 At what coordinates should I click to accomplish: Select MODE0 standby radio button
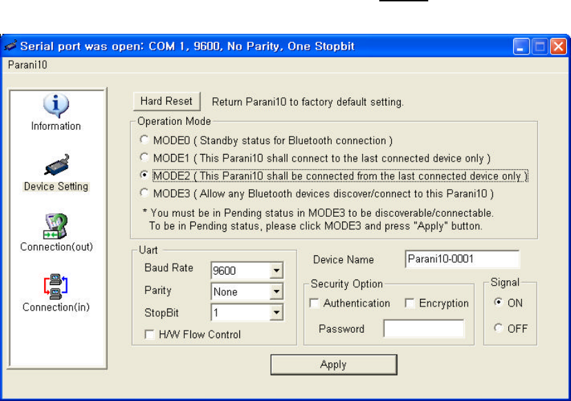144,139
